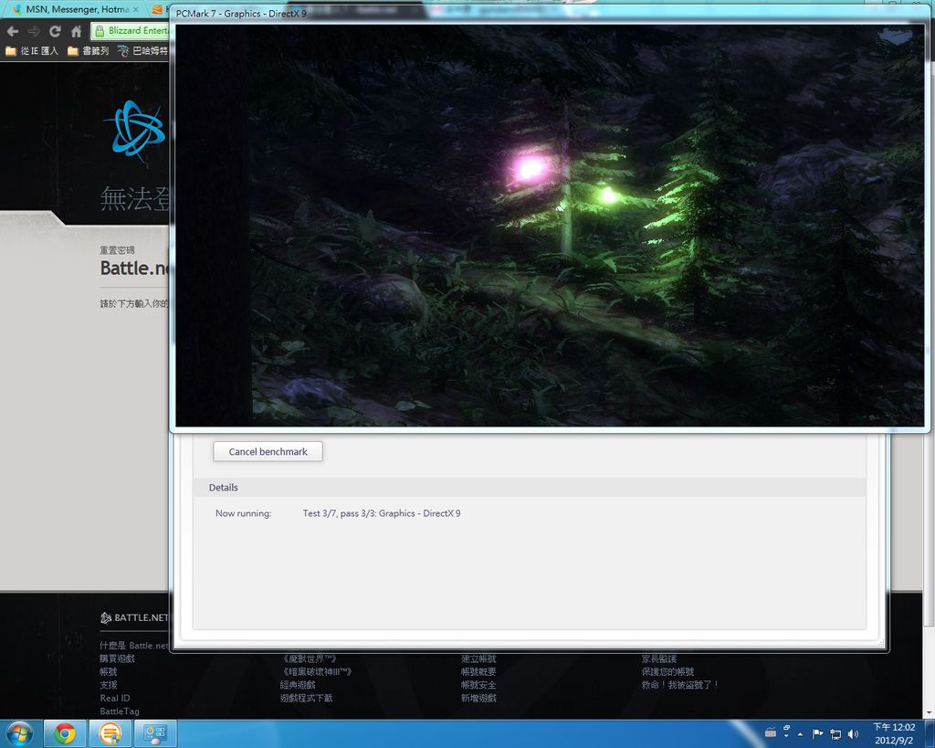Open the 從 IE 匯入 bookmarks folder
935x748 pixels.
[32, 51]
